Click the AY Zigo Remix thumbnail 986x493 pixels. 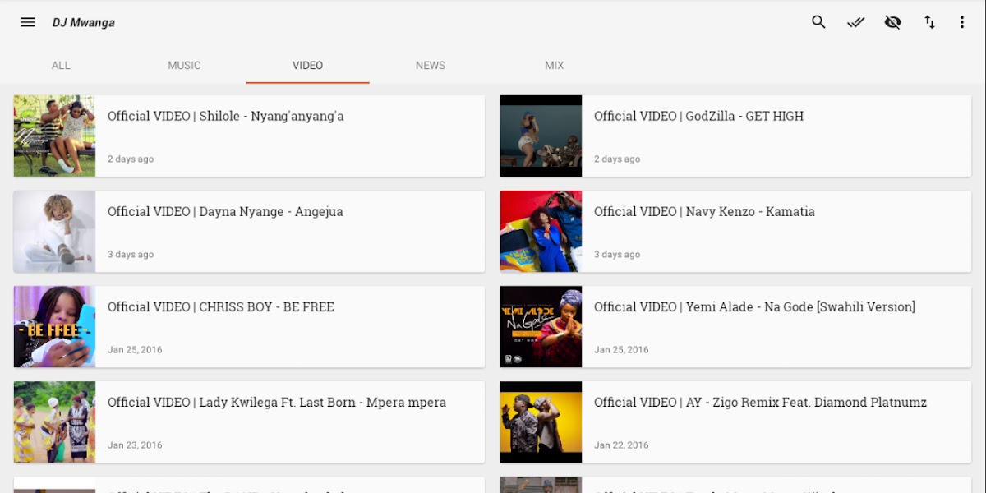click(541, 422)
